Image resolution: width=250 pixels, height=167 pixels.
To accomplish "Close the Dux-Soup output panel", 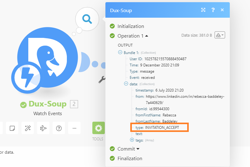I will [222, 10].
